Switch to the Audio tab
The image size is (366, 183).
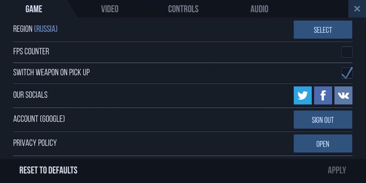pos(259,9)
